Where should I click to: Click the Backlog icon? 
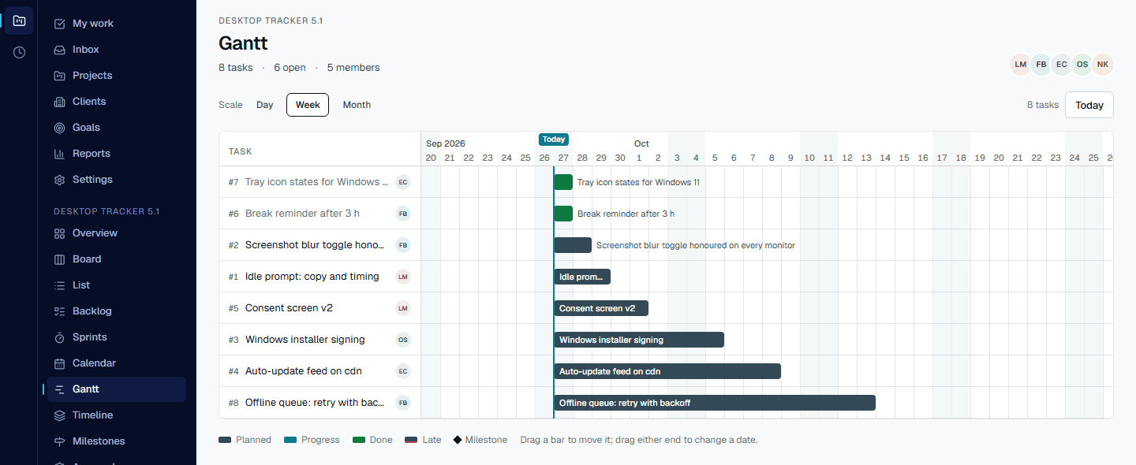pyautogui.click(x=59, y=311)
